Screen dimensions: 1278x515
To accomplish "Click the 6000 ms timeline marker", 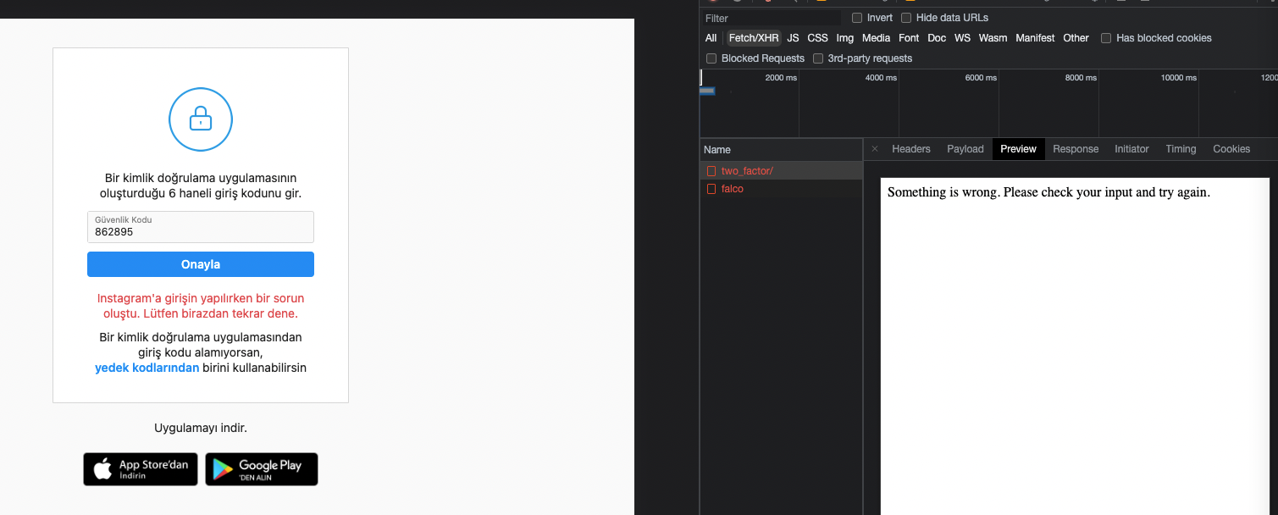I will tap(981, 78).
